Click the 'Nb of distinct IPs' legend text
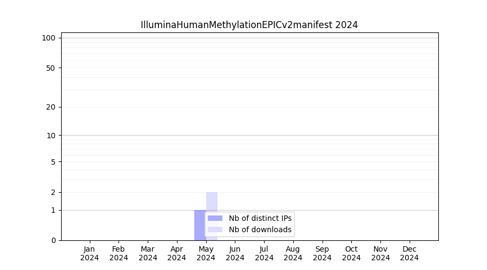Viewport: 487px width, 270px height. pyautogui.click(x=260, y=218)
